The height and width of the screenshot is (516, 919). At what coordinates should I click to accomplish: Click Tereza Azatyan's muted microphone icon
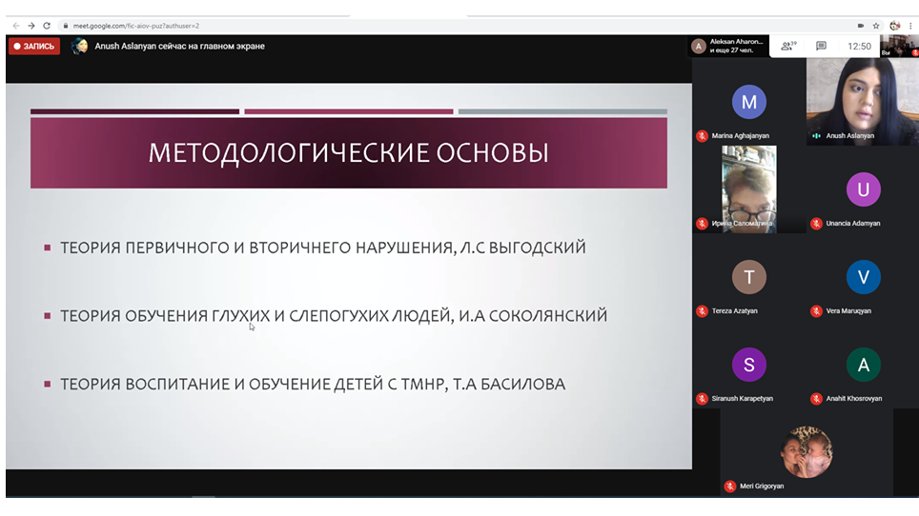click(702, 311)
